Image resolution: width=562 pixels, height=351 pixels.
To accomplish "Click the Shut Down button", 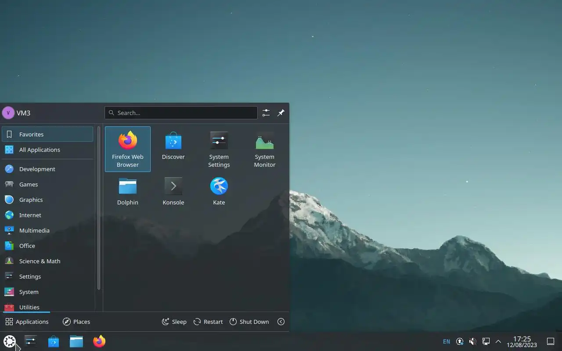I will coord(249,322).
